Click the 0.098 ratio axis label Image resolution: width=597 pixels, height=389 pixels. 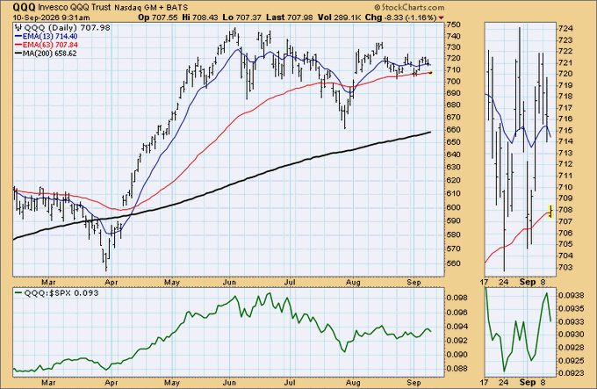(457, 298)
